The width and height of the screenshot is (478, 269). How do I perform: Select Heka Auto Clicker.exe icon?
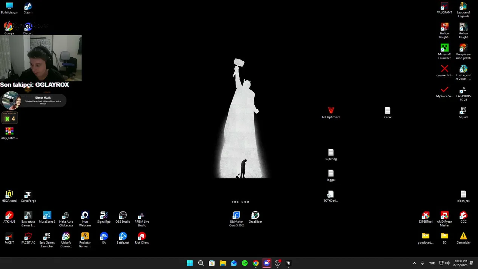66,219
